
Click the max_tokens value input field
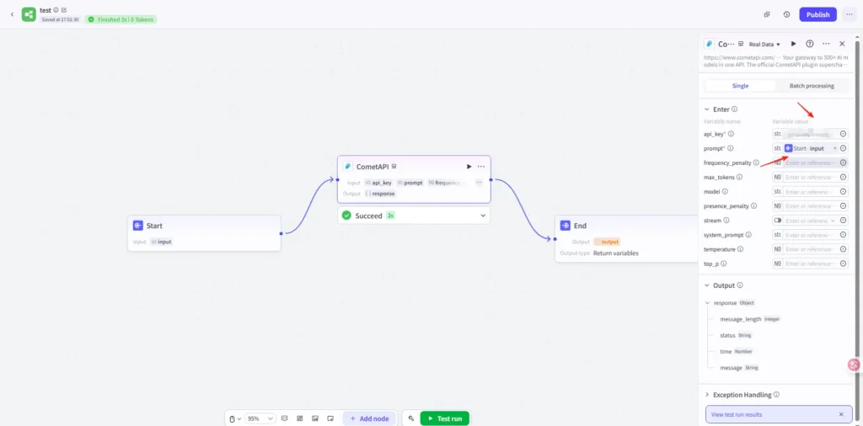(x=810, y=178)
